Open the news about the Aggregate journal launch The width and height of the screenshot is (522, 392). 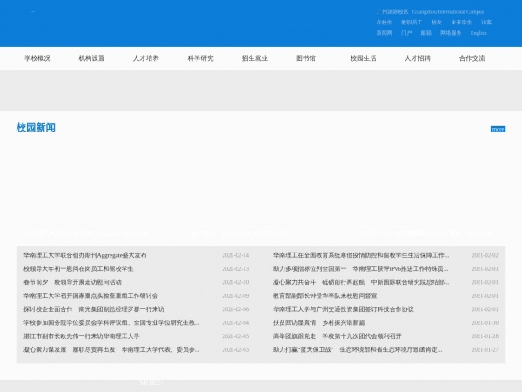coord(85,255)
